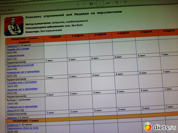Open the Разведение ног в тренажёре link

tap(23, 72)
